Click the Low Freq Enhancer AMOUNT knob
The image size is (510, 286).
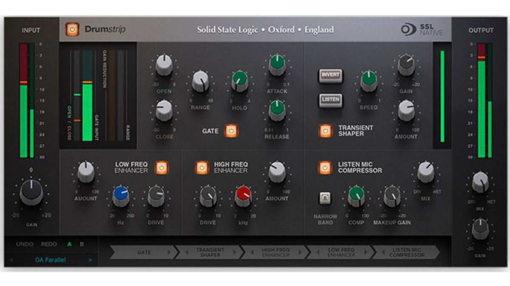point(86,172)
